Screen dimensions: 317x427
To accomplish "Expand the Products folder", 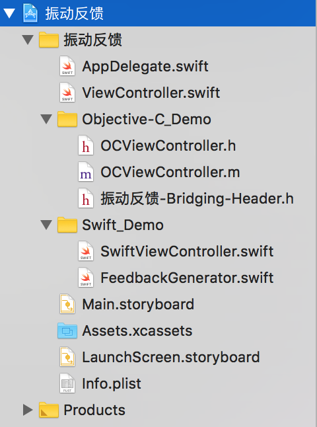I will tap(28, 410).
